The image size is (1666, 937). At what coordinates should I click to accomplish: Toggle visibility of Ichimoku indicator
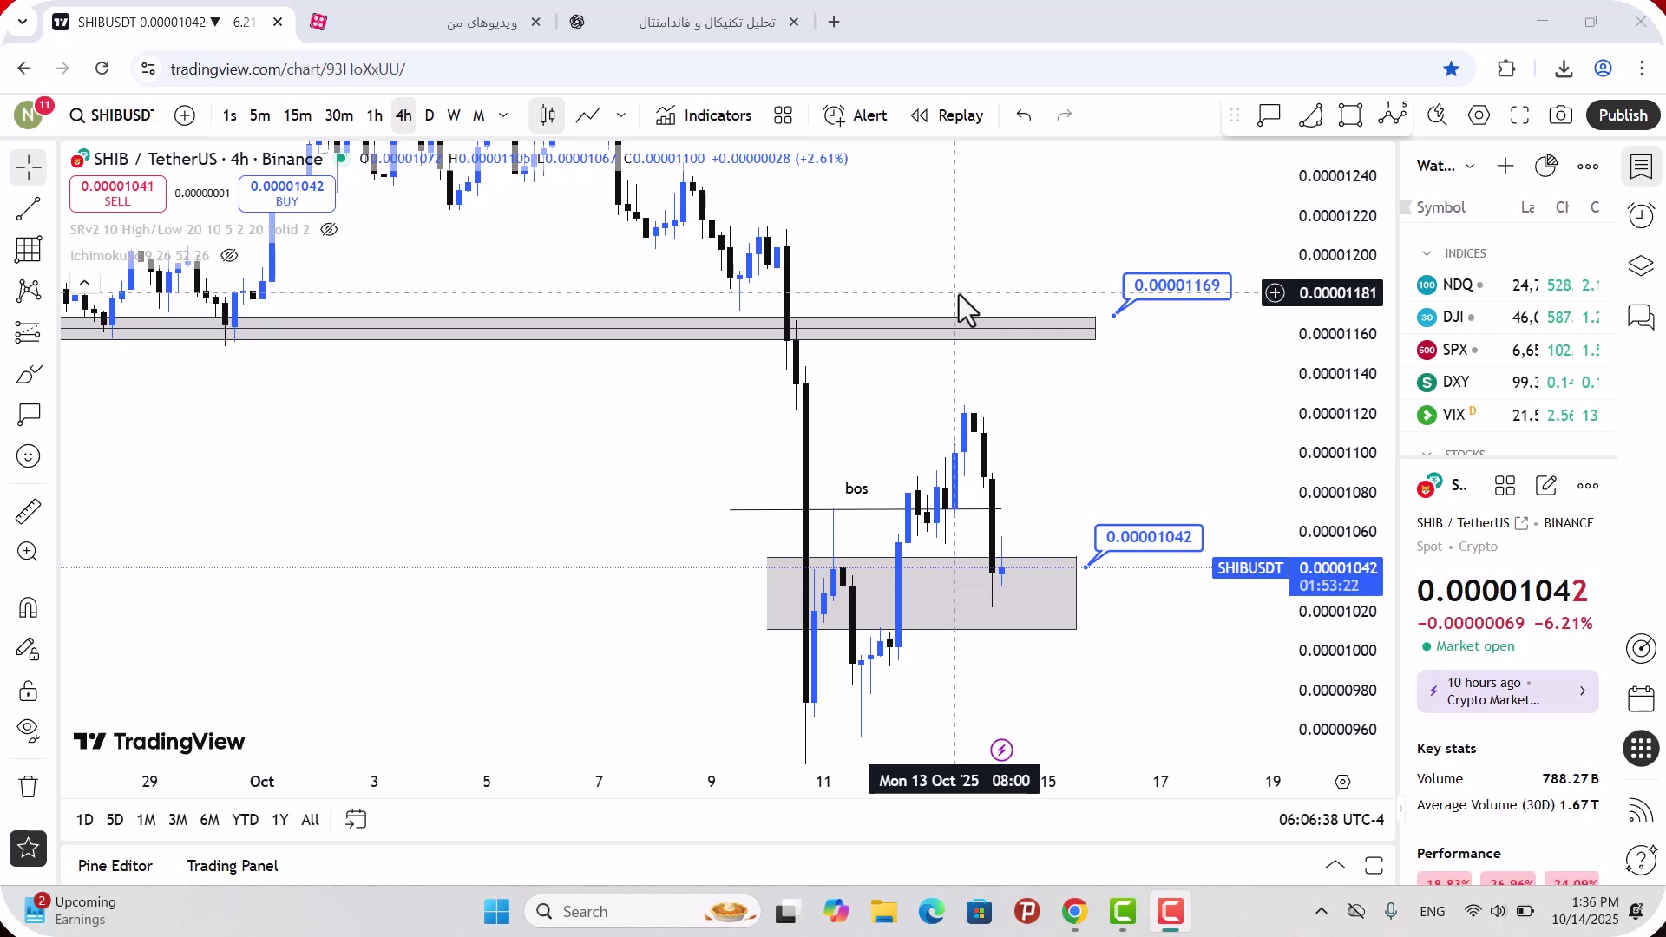[x=229, y=256]
